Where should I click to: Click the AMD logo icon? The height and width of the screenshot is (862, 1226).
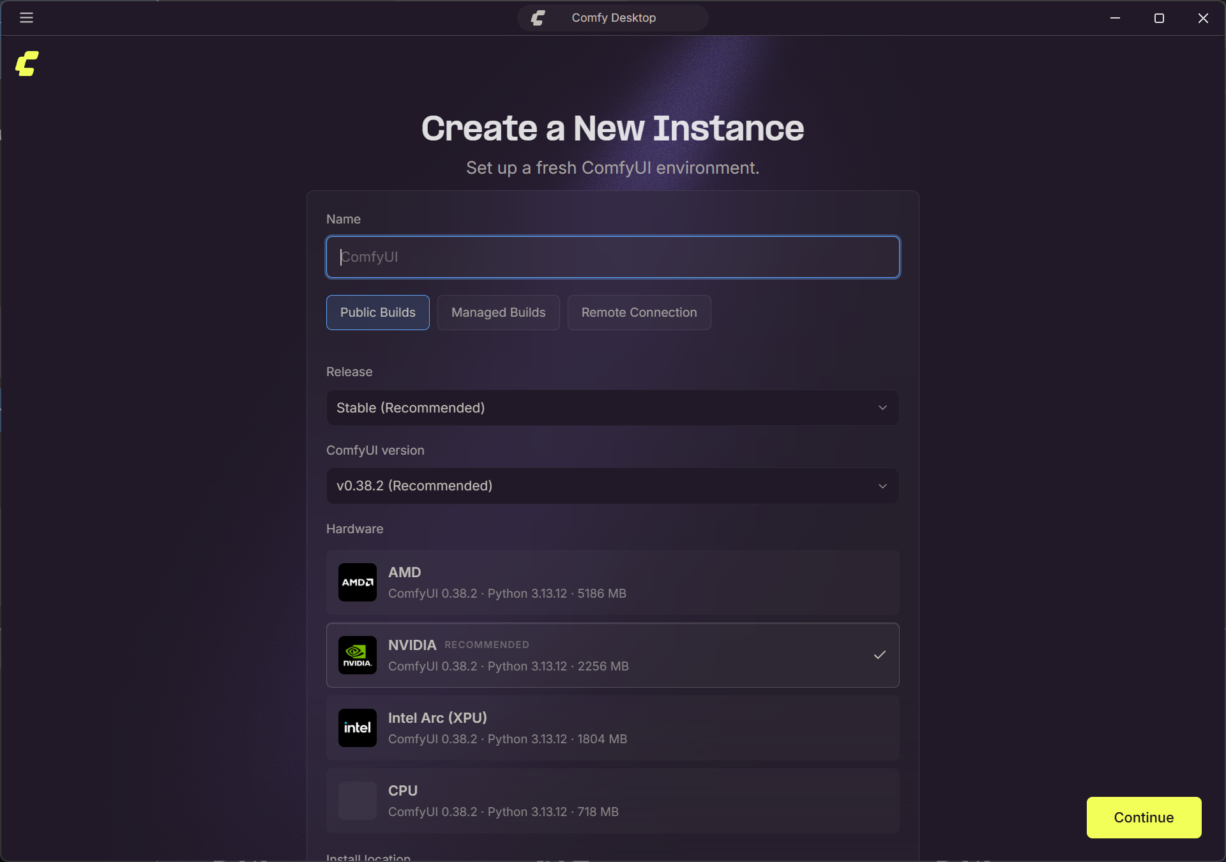coord(357,582)
